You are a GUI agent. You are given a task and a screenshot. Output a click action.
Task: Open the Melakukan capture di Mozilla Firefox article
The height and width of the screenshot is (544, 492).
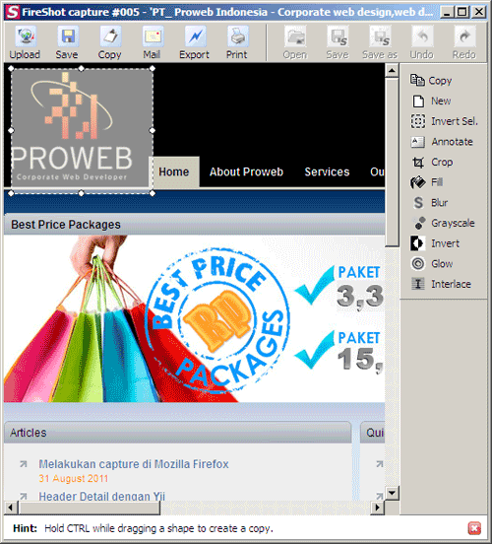click(134, 464)
